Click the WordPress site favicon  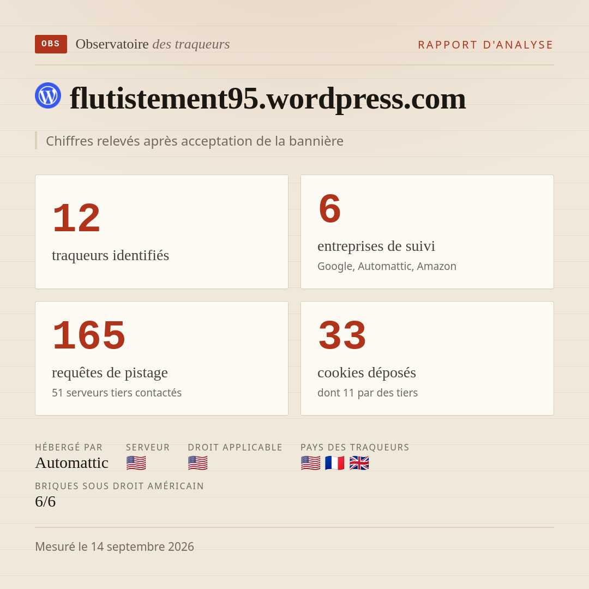tap(48, 95)
